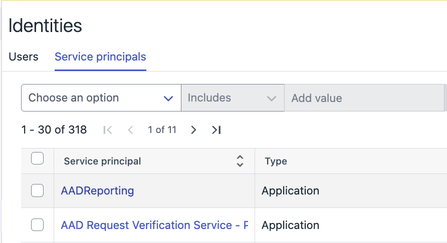Jump to the last results page

[x=216, y=130]
